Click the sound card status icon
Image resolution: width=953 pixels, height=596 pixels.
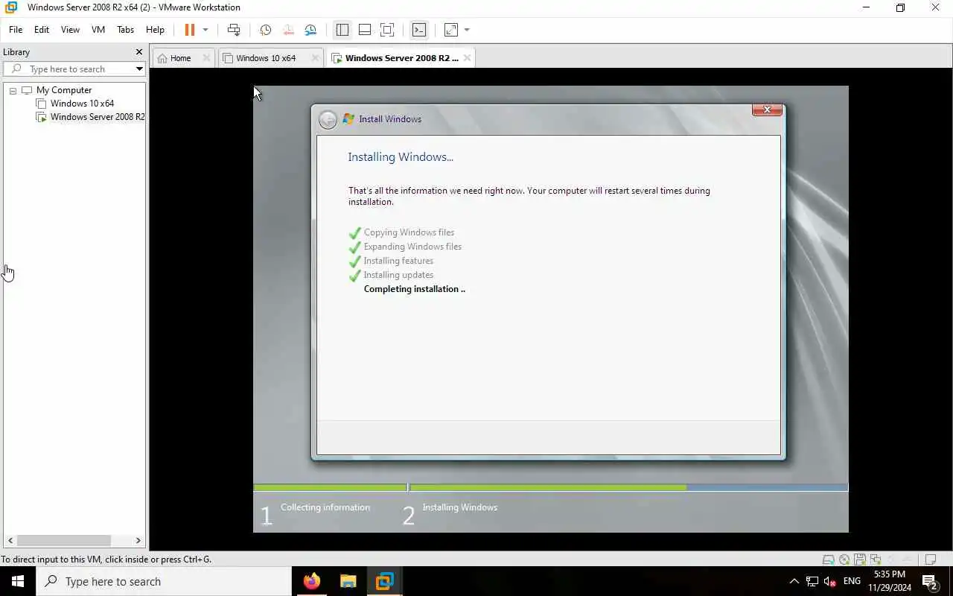(890, 559)
